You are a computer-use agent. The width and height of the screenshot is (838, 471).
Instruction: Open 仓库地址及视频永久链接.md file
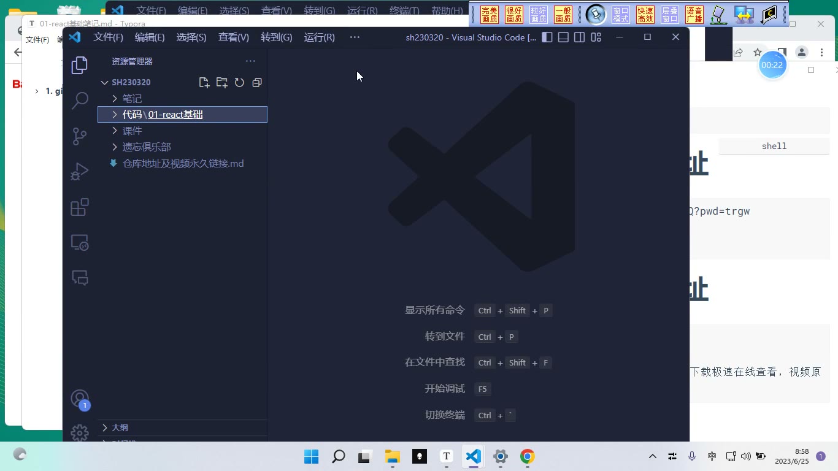(182, 163)
